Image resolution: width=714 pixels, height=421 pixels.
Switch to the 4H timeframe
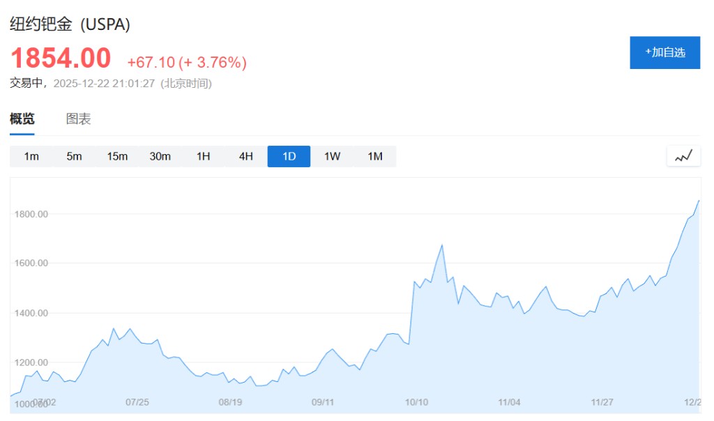pyautogui.click(x=246, y=156)
